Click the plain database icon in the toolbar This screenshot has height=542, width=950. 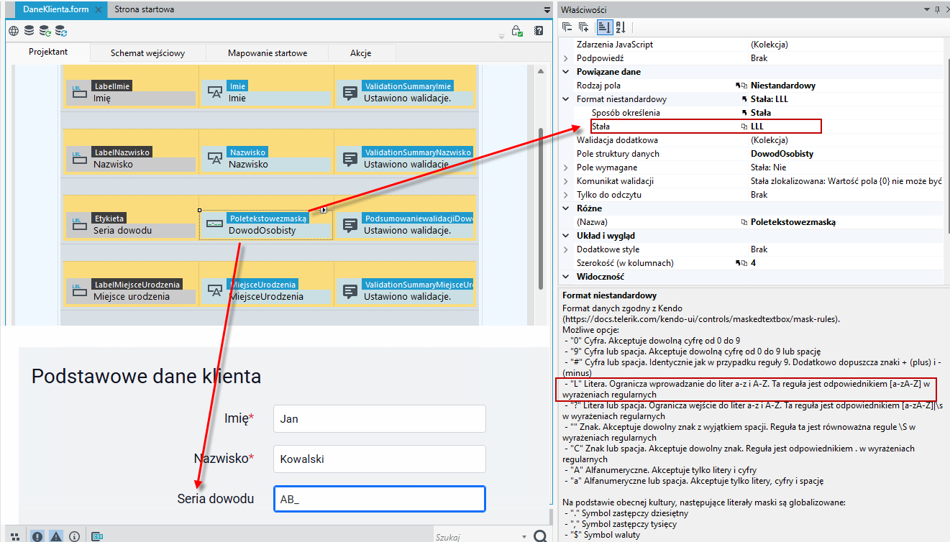click(29, 31)
